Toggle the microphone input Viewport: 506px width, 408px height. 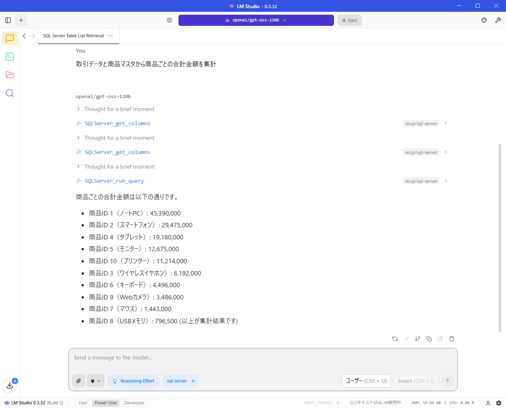point(93,381)
